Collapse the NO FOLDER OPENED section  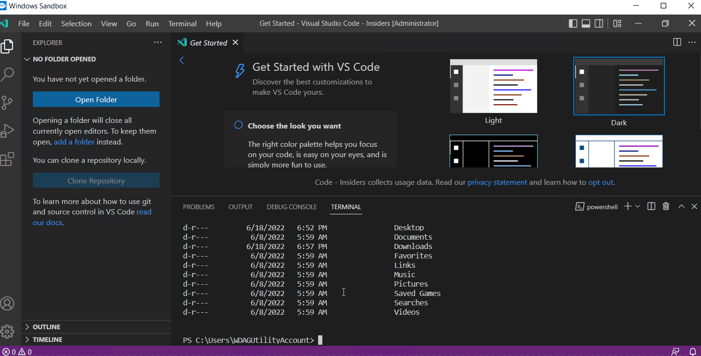27,59
